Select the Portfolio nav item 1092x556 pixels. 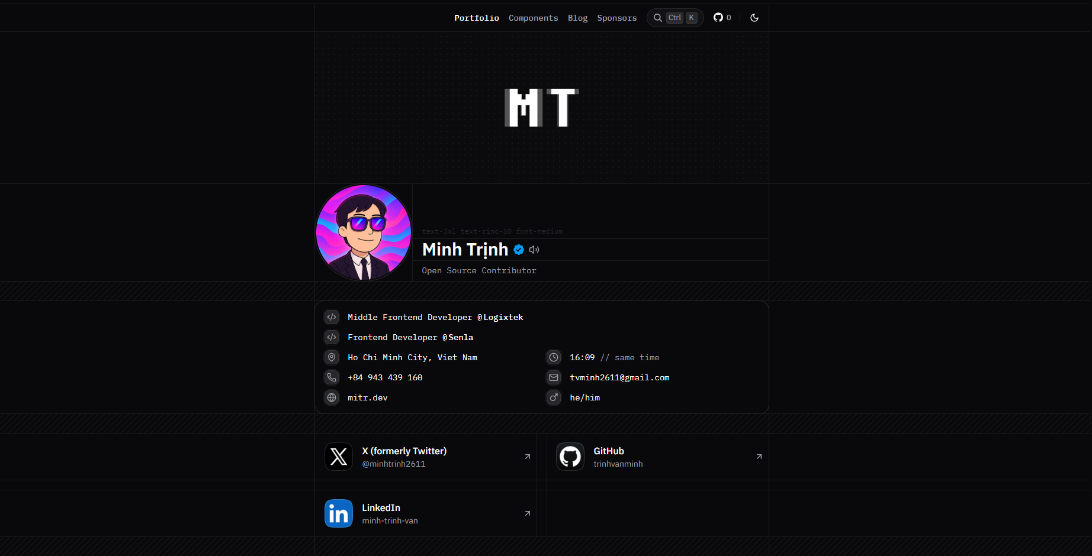click(476, 17)
